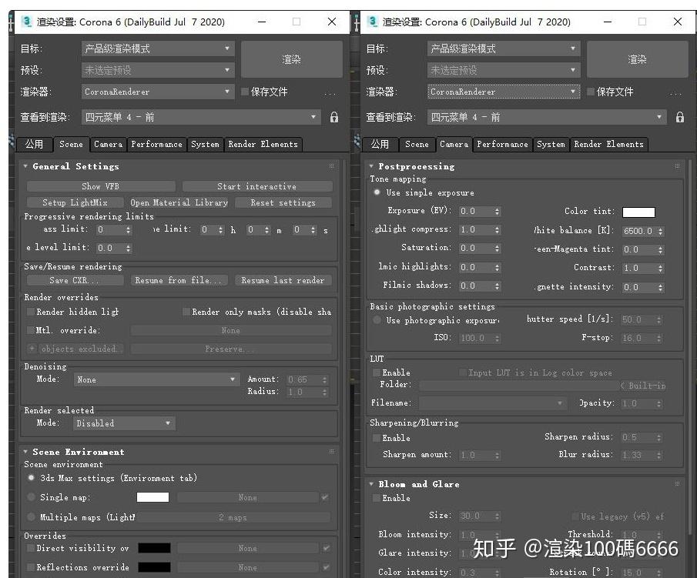
Task: Click save file browse dots in right window
Action: (675, 94)
